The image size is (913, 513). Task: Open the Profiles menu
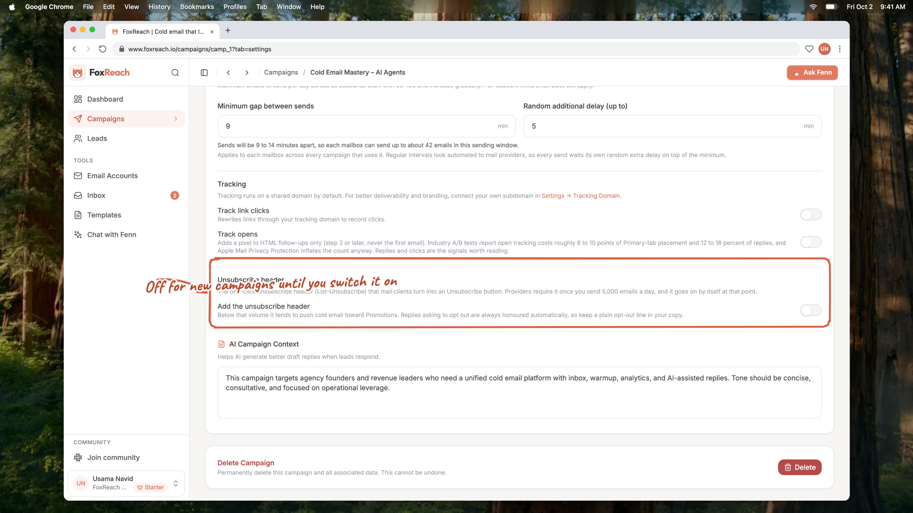click(x=235, y=7)
